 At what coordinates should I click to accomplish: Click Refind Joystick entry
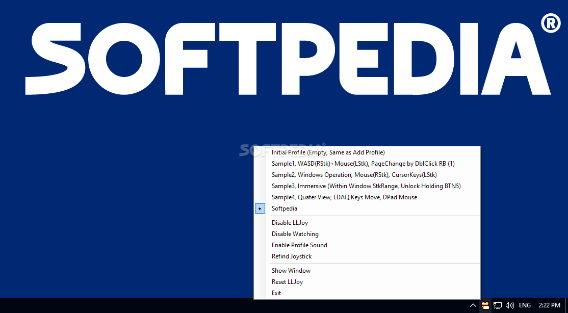coord(367,256)
